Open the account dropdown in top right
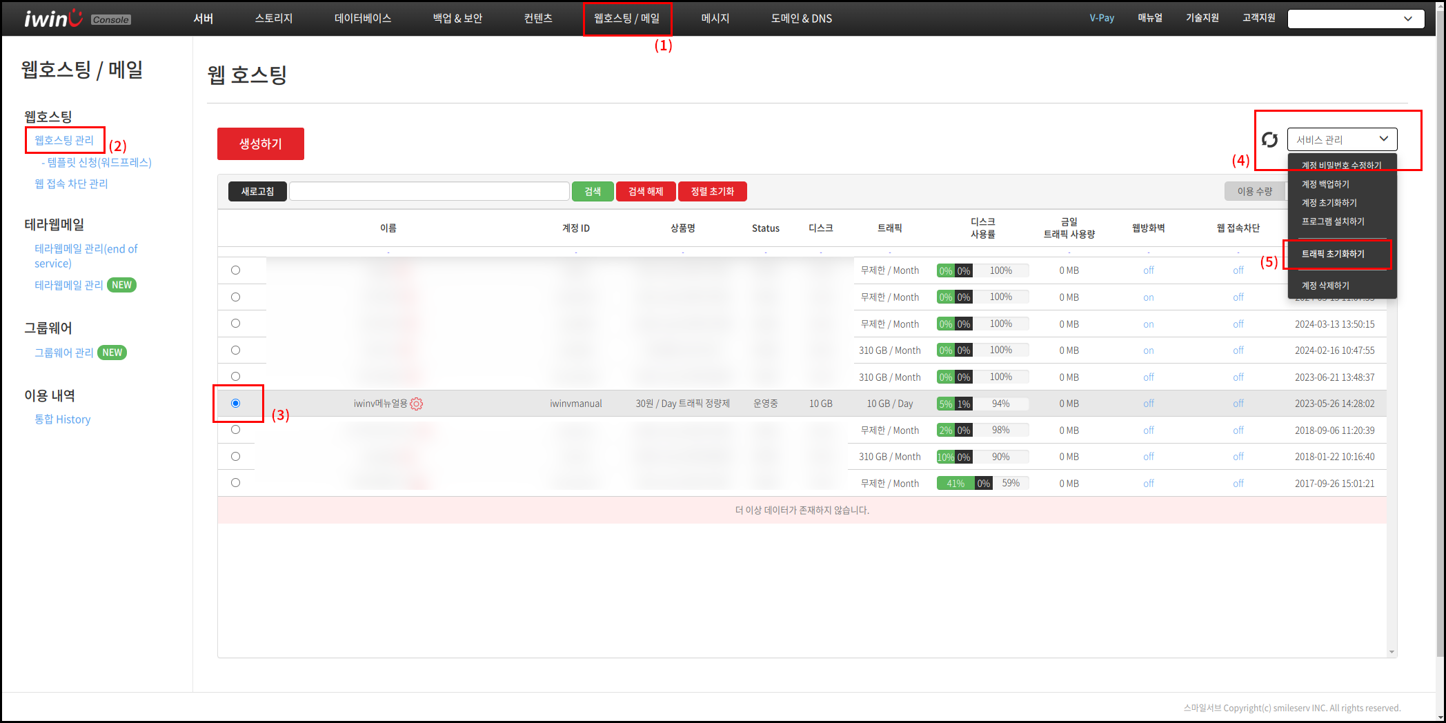1446x723 pixels. 1356,19
